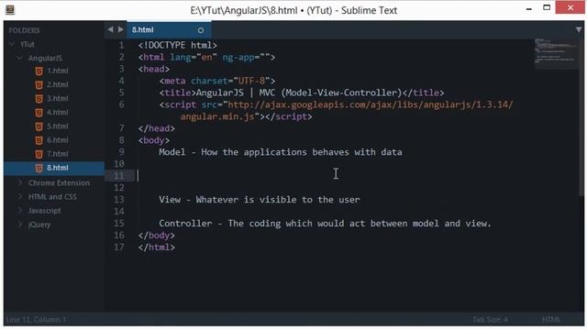Click the Sublime Text app icon in title bar
This screenshot has width=587, height=330.
[x=10, y=10]
